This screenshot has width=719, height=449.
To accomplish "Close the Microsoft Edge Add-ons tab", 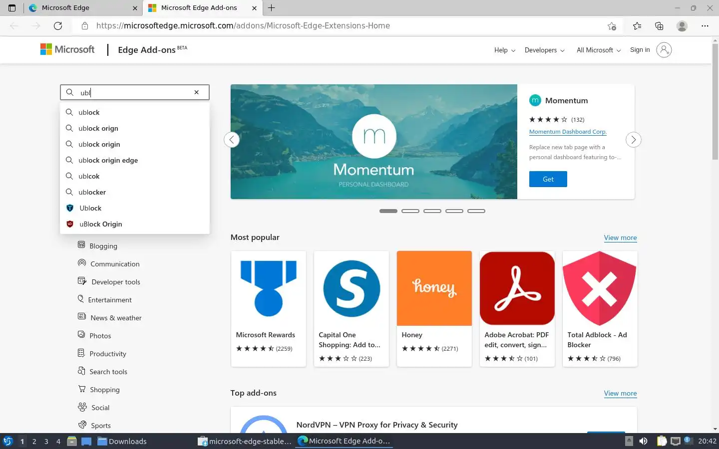I will pos(254,8).
